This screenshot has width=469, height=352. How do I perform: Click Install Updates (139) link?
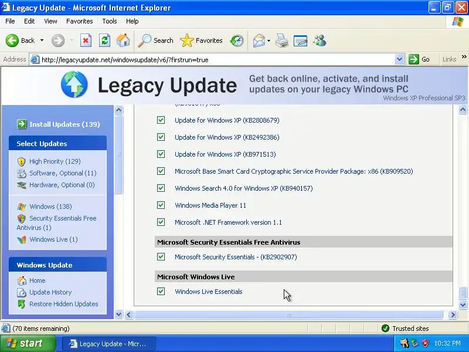[64, 124]
